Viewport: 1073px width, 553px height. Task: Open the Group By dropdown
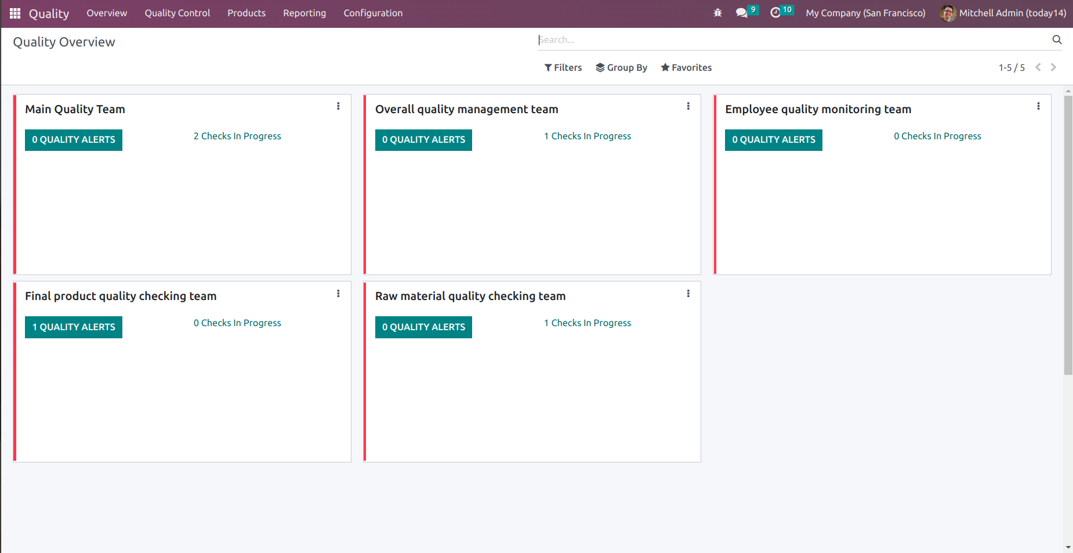click(x=621, y=67)
